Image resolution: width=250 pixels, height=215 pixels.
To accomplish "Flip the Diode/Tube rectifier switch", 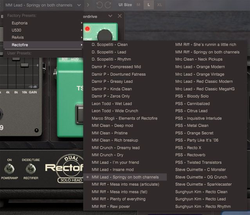I will pyautogui.click(x=30, y=169).
